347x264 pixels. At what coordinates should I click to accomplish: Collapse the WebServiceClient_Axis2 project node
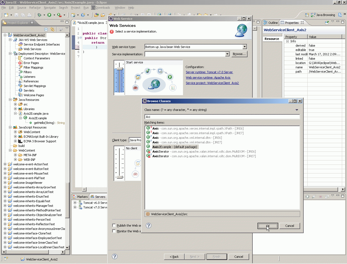(x=5, y=35)
